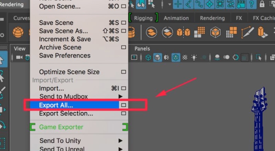Create a polygon sphere from shelf

tap(18, 32)
